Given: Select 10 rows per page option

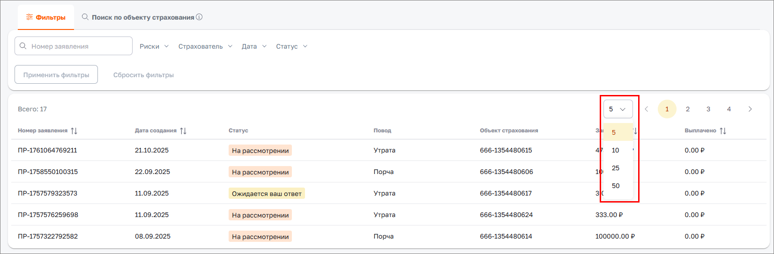Looking at the screenshot, I should pyautogui.click(x=616, y=150).
